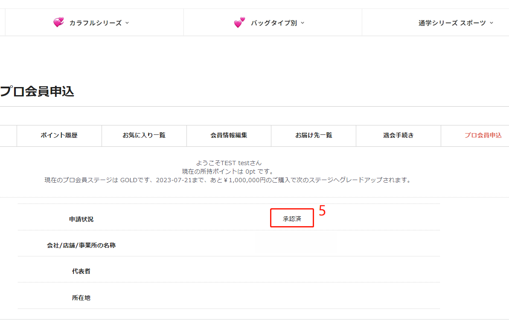
Task: Click the 所在地 row label
Action: pos(81,298)
